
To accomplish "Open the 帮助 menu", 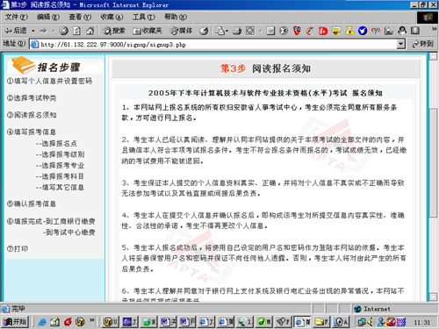I will [176, 17].
